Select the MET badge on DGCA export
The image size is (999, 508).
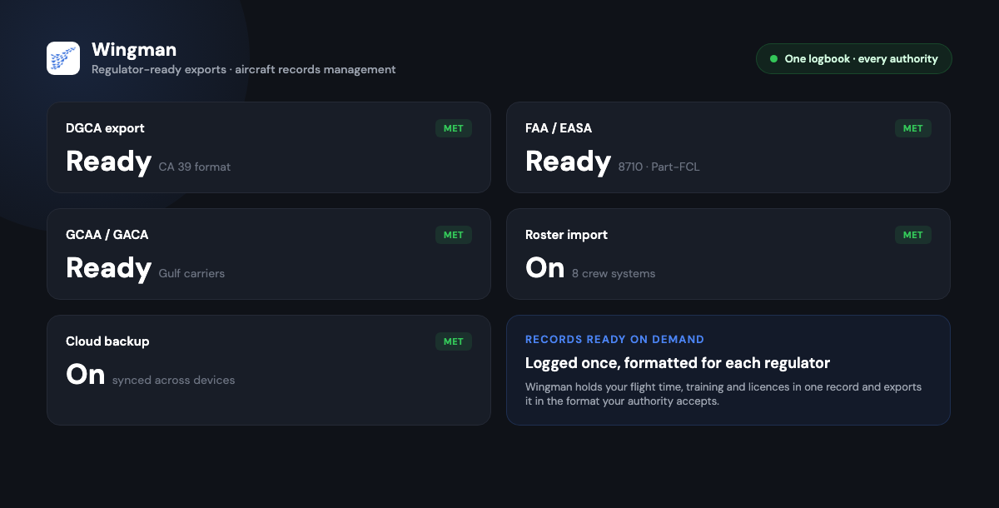454,128
